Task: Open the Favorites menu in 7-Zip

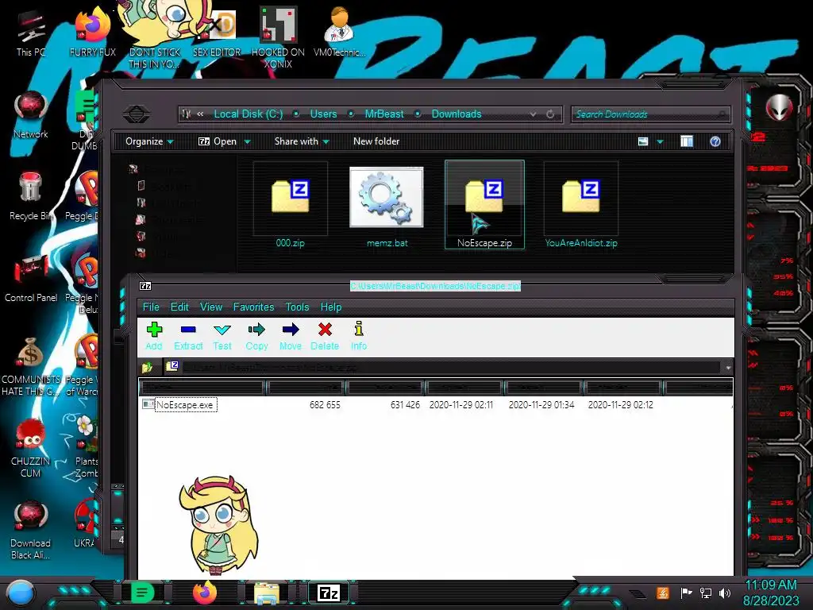Action: pos(253,307)
